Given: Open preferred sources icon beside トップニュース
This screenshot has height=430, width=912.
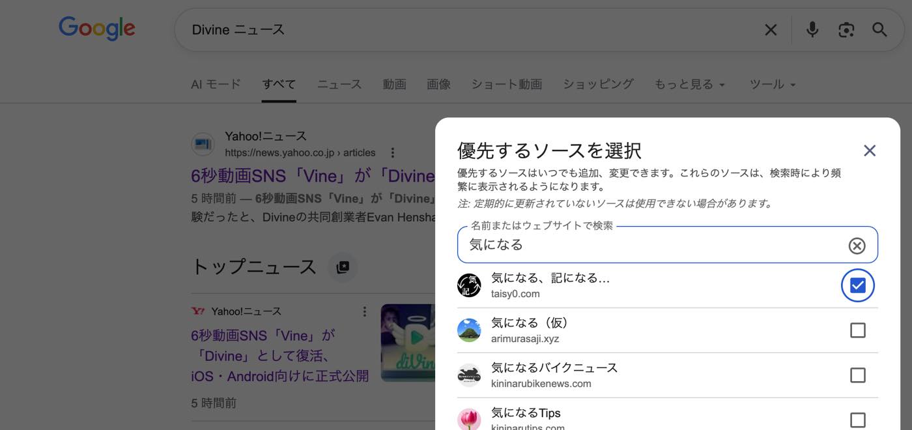Looking at the screenshot, I should pyautogui.click(x=343, y=267).
